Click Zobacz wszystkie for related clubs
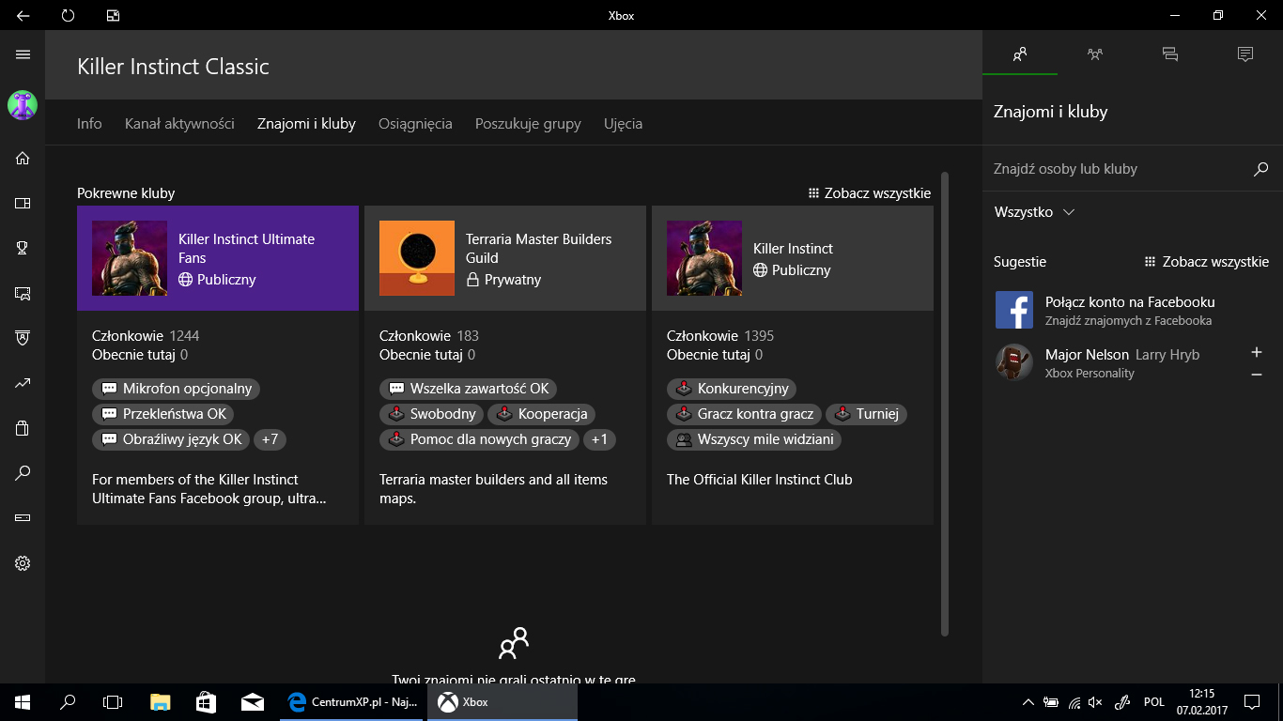 pyautogui.click(x=870, y=193)
